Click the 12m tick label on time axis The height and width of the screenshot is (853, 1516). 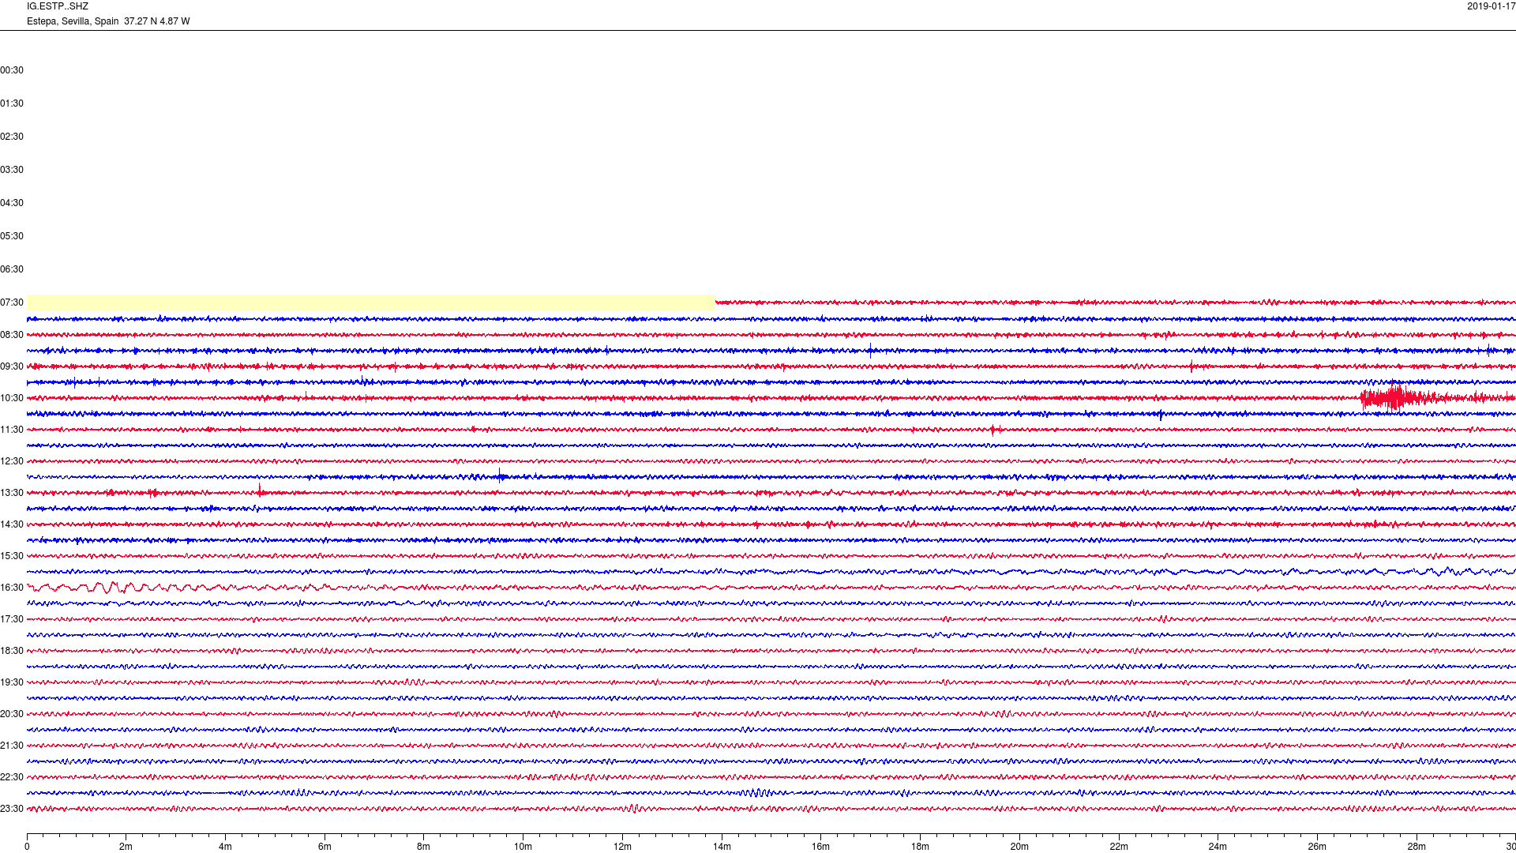click(622, 847)
